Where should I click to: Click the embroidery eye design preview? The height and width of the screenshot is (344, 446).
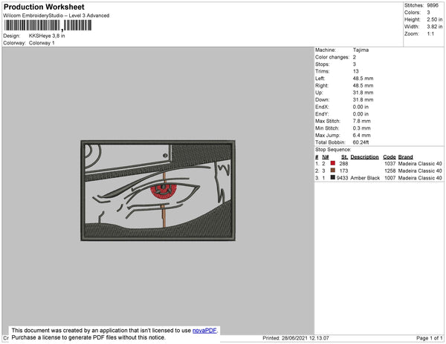158,191
